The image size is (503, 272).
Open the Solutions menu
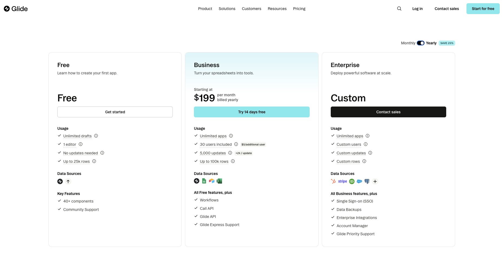pos(227,9)
